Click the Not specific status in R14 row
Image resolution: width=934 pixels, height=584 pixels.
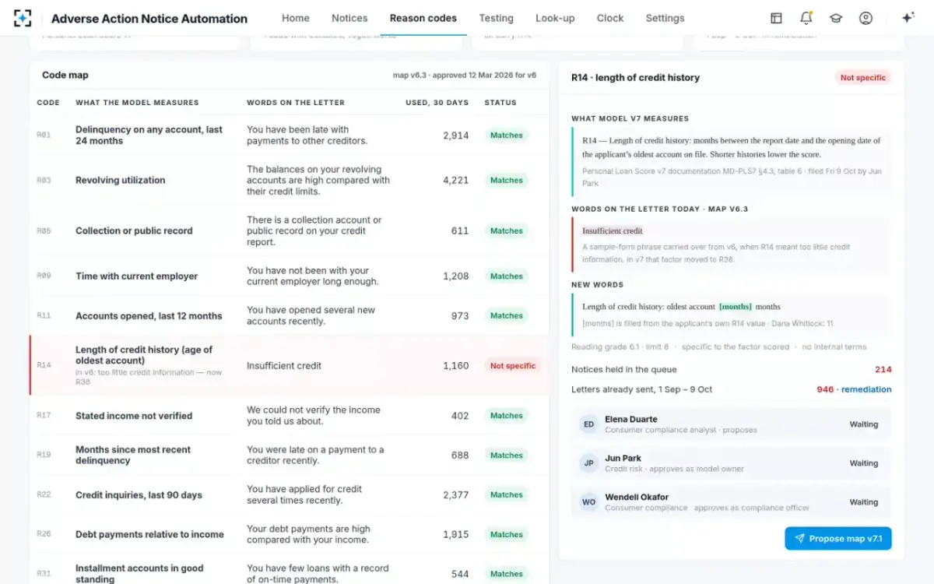click(513, 366)
